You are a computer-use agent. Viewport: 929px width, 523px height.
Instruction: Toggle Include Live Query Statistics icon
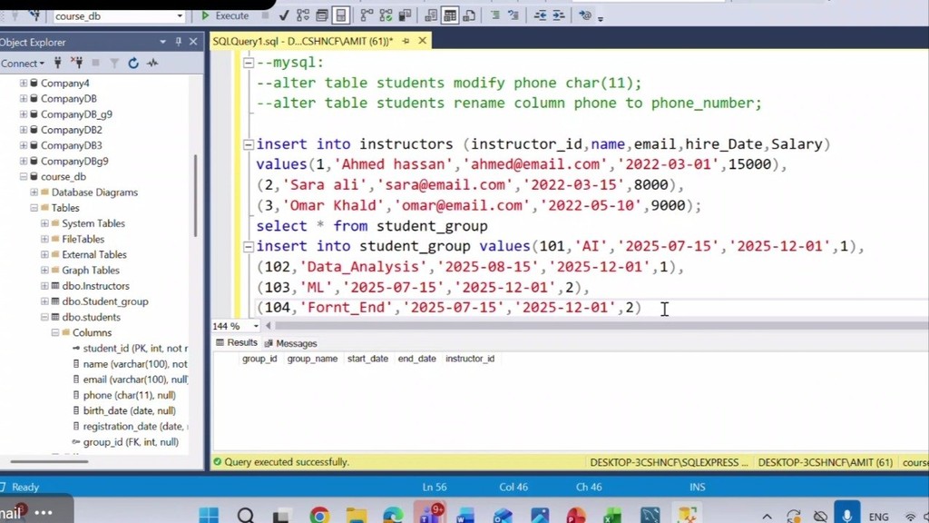coord(386,16)
